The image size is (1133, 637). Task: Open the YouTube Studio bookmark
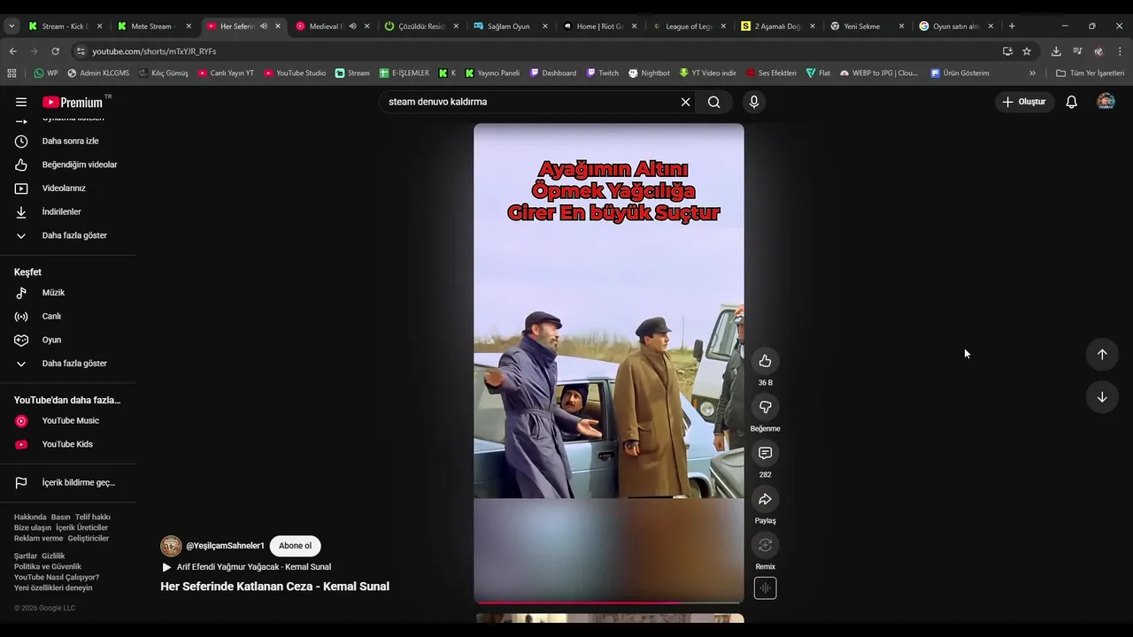point(294,73)
